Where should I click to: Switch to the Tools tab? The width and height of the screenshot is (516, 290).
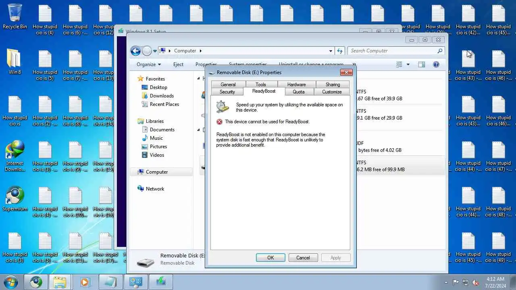(x=261, y=85)
